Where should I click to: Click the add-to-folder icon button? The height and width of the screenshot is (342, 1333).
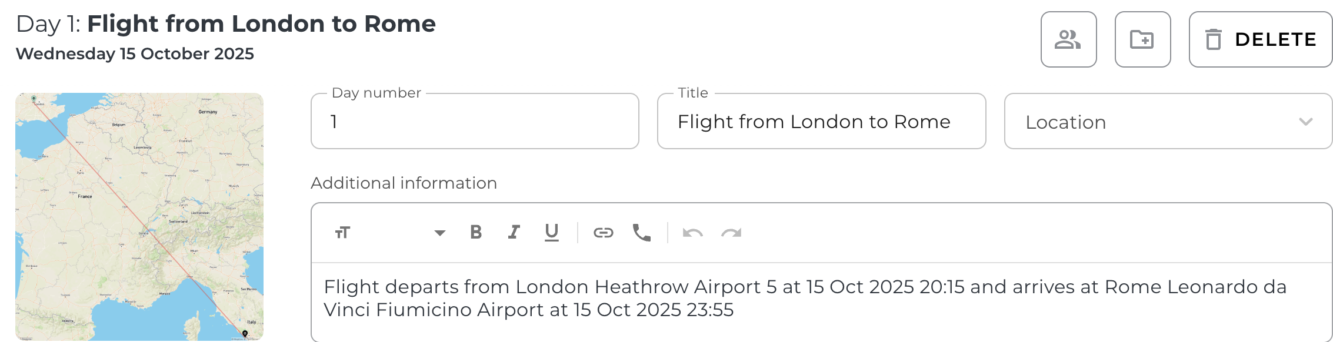(1142, 39)
